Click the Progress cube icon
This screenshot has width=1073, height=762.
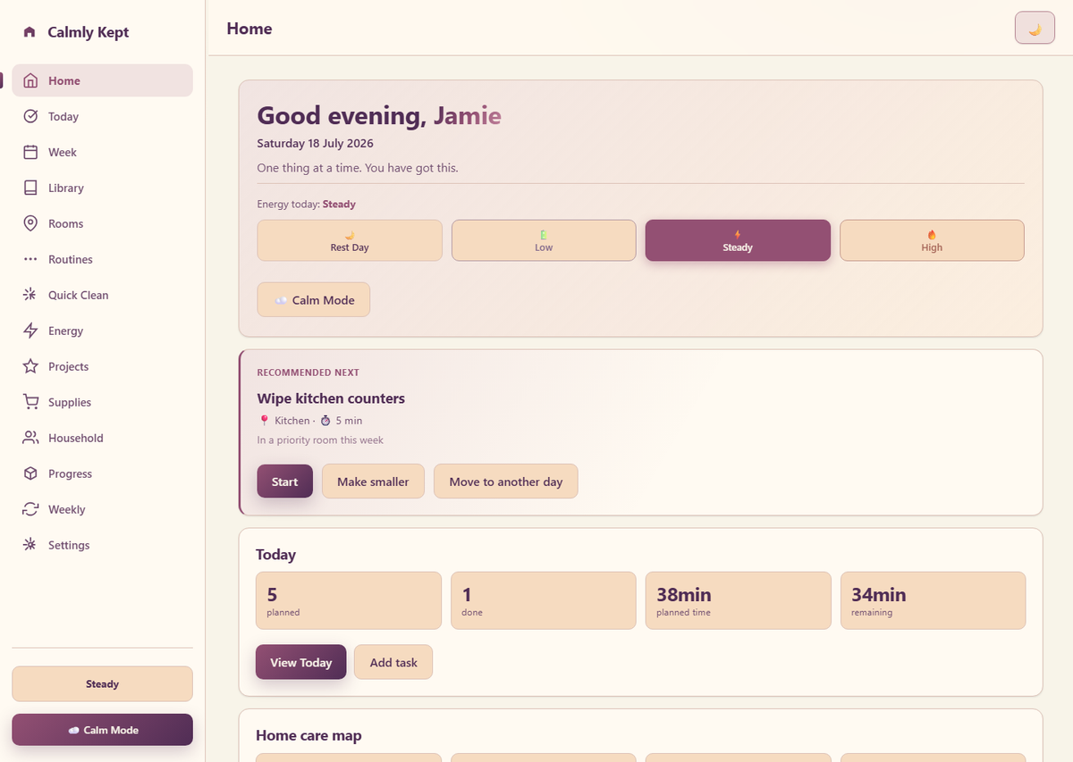(x=30, y=473)
